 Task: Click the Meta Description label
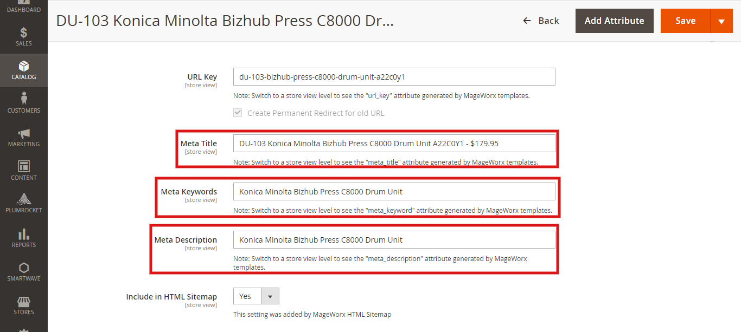[x=186, y=240]
